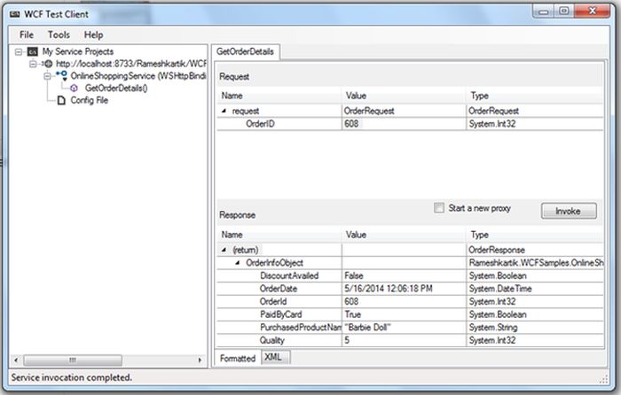The image size is (621, 395).
Task: Click the Quality row name
Action: (271, 340)
